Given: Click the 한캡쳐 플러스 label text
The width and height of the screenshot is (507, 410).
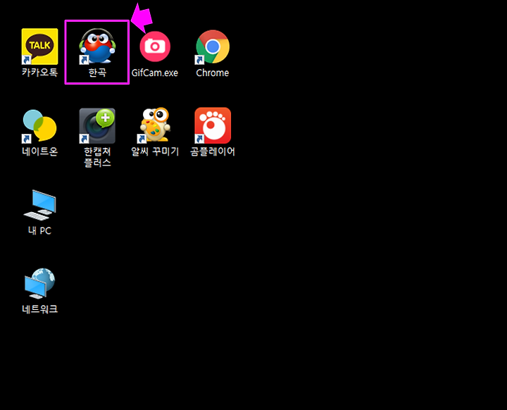Looking at the screenshot, I should 97,157.
